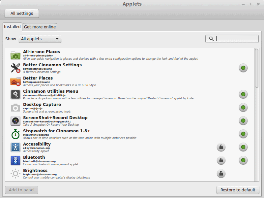Screen dimensions: 264x198
Task: Click the lock icon on Accessibility row
Action: [221, 147]
